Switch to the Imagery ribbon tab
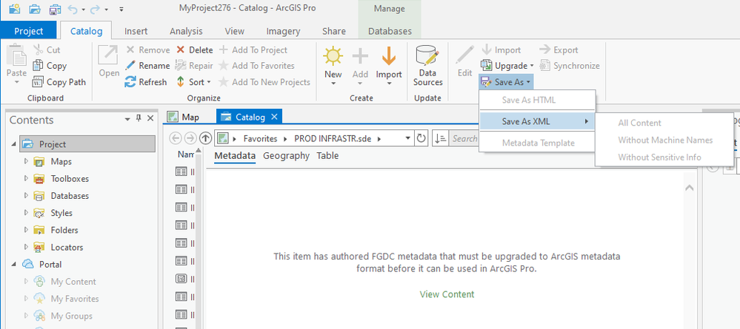 283,31
